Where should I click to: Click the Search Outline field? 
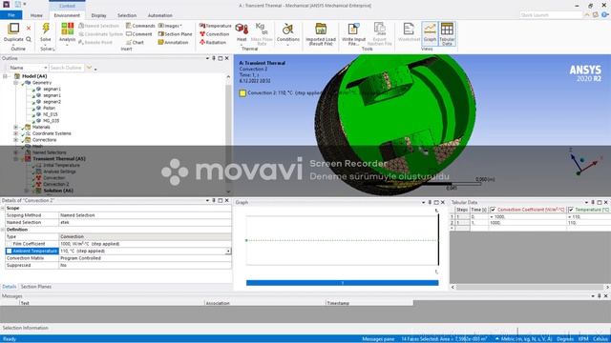[x=67, y=68]
